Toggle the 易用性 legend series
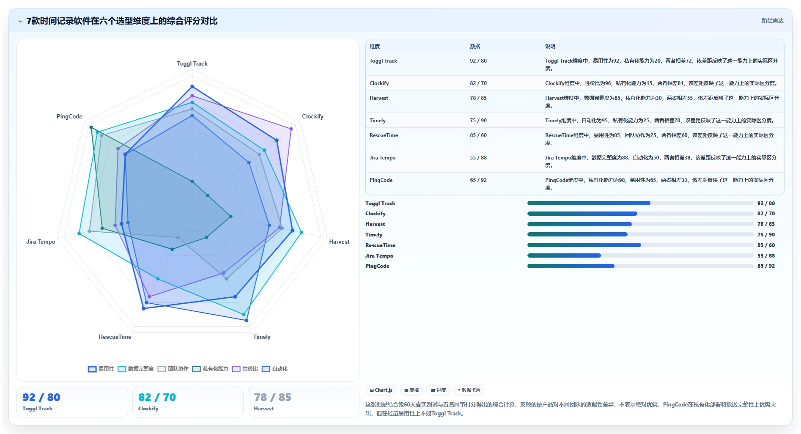The width and height of the screenshot is (801, 434). click(101, 369)
